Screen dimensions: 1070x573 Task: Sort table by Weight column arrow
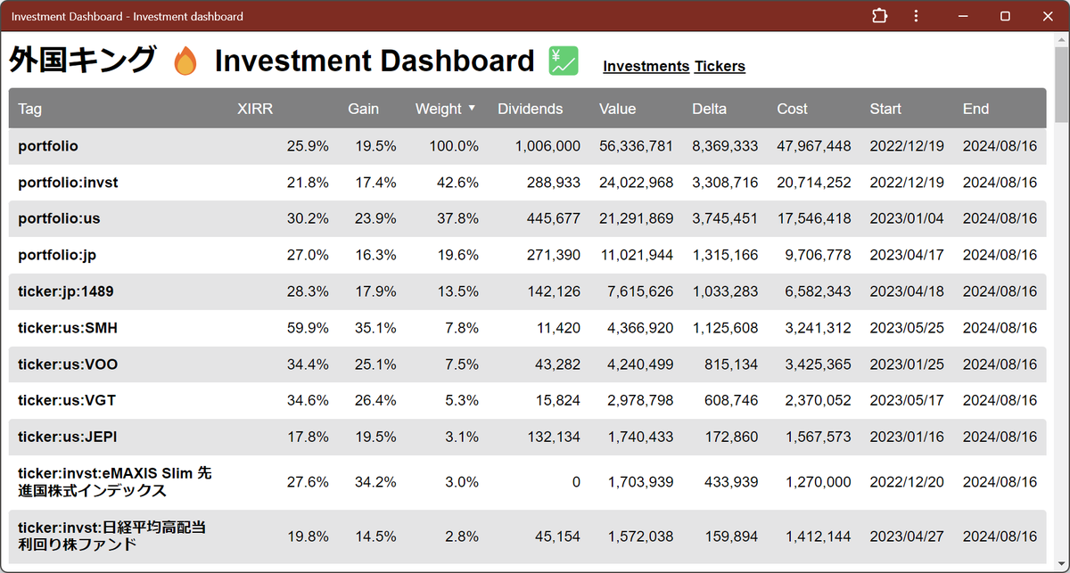pos(472,108)
